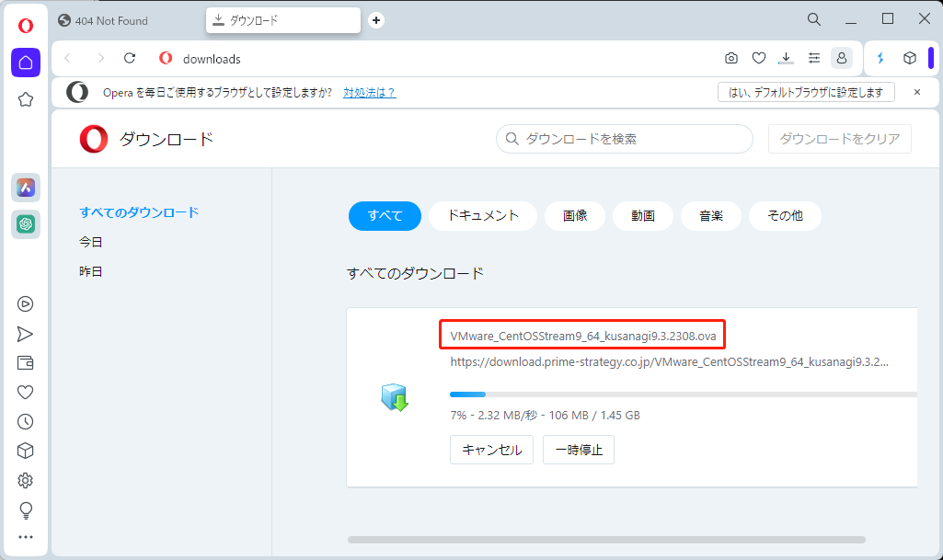Go forward with the forward arrow
943x560 pixels.
click(100, 58)
